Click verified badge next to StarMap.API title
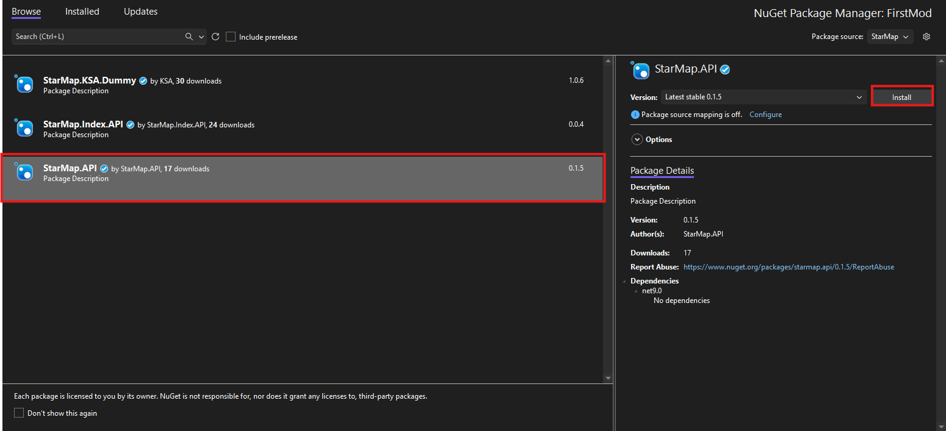 (725, 69)
